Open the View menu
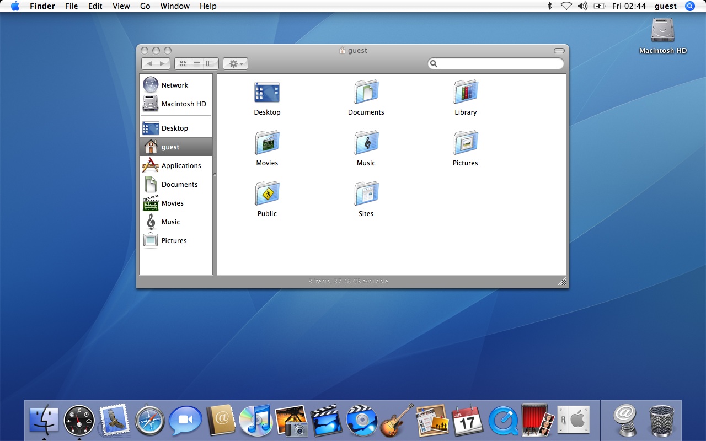The height and width of the screenshot is (441, 706). pyautogui.click(x=121, y=6)
